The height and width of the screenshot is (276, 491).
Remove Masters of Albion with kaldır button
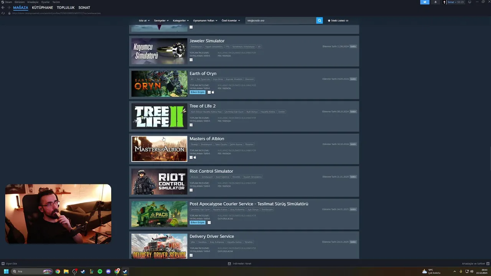coord(353,144)
